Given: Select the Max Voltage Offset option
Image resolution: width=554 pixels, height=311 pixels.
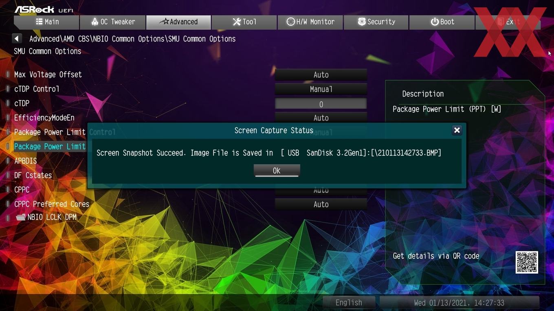Looking at the screenshot, I should tap(48, 74).
